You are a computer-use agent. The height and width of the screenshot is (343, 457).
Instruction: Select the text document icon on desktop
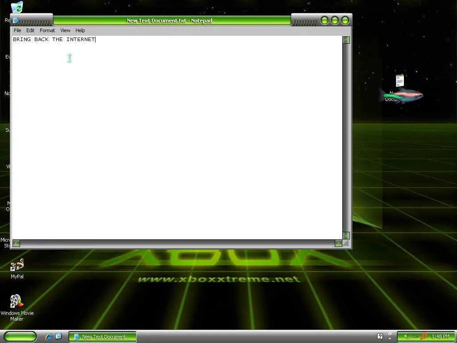pyautogui.click(x=399, y=81)
